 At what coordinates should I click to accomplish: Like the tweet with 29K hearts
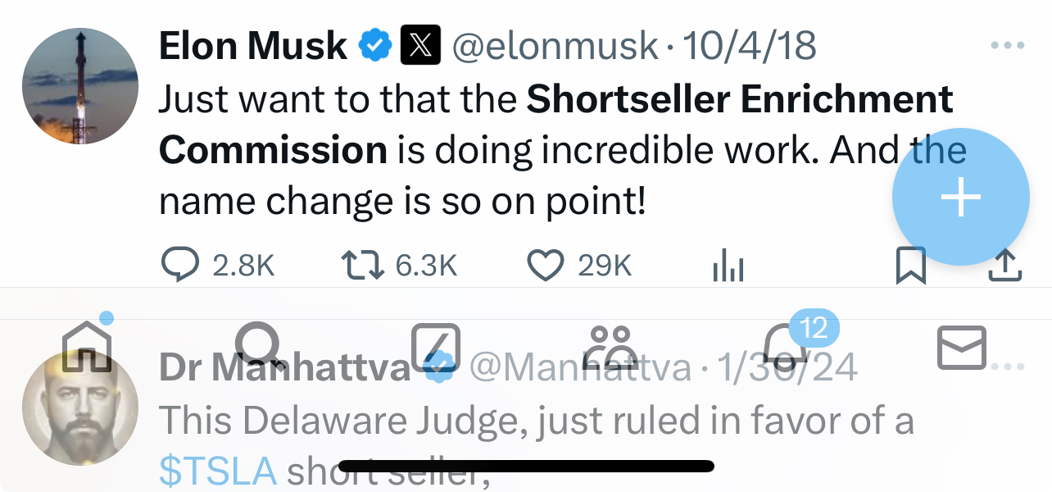click(x=545, y=265)
